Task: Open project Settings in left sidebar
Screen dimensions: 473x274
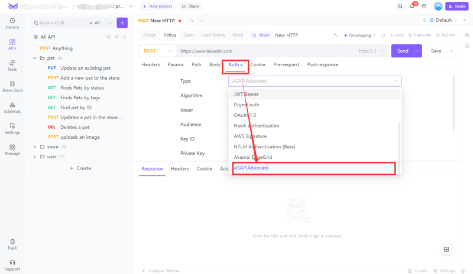Action: click(x=12, y=129)
